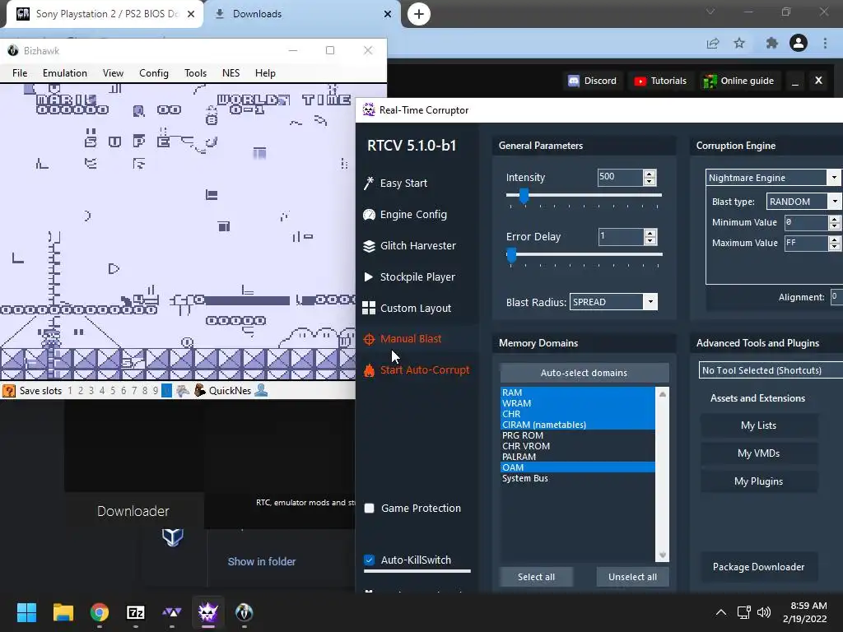This screenshot has height=632, width=843.
Task: Click the Minimum Value spinner arrows
Action: [835, 222]
